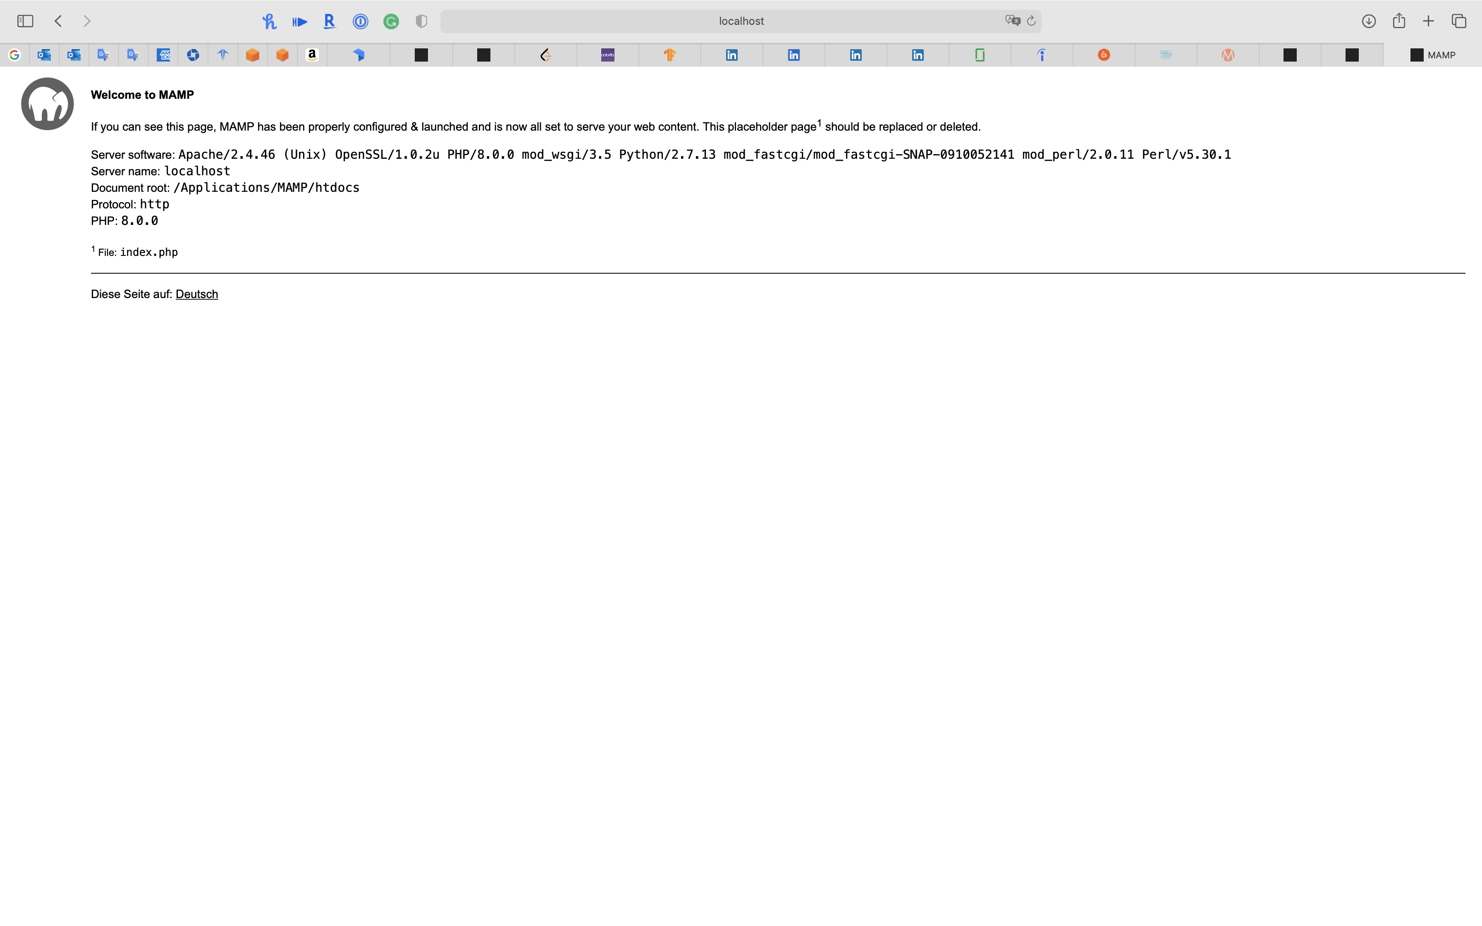Open the Deutsch language link
Viewport: 1482px width, 926px height.
196,294
